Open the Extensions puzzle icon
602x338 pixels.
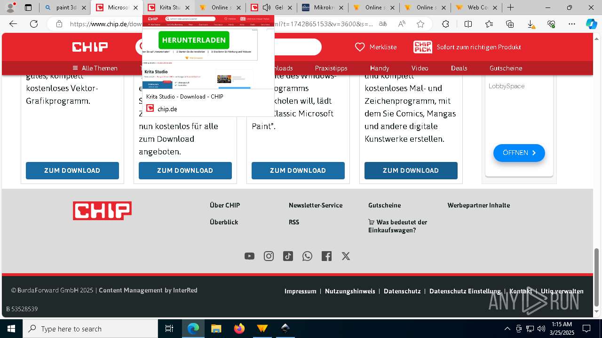point(445,24)
